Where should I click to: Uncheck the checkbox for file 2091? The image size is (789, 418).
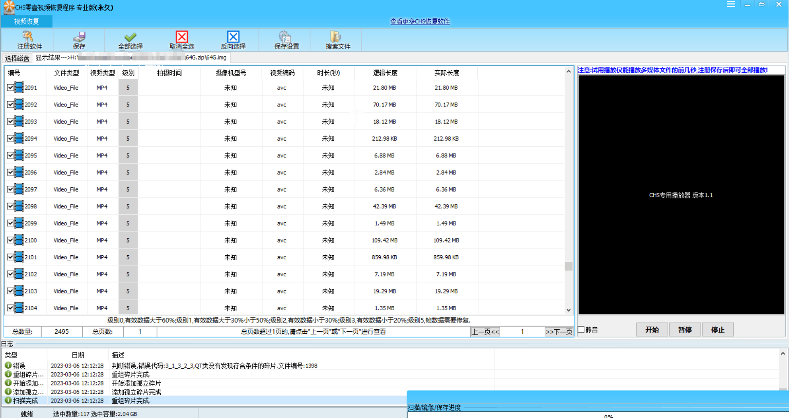pyautogui.click(x=10, y=88)
